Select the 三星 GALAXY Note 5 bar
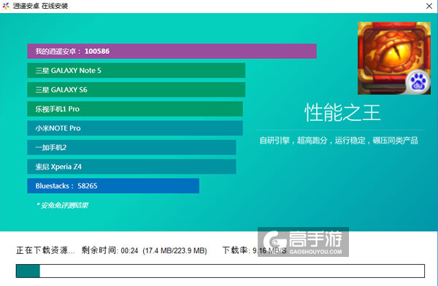Screen dimensions: 438x286 pos(136,71)
